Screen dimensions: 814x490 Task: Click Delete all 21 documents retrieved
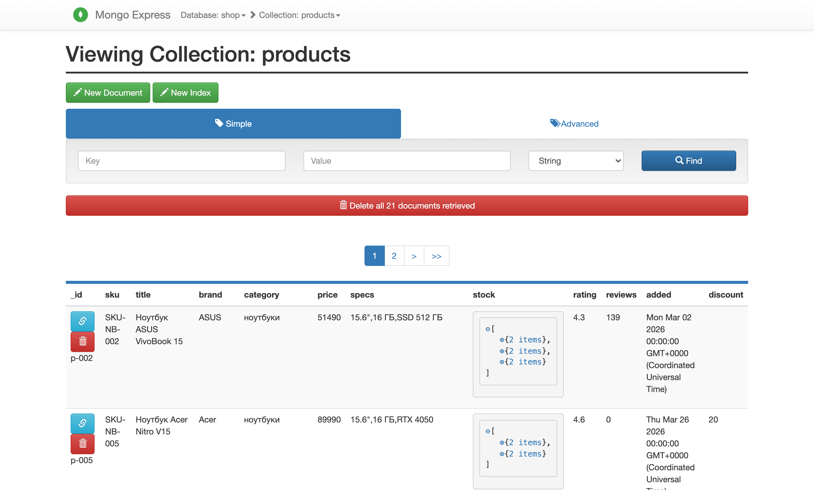pyautogui.click(x=407, y=206)
